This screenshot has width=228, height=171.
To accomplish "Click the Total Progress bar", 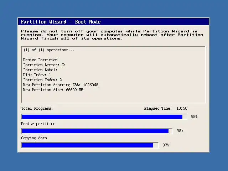I will (104, 117).
